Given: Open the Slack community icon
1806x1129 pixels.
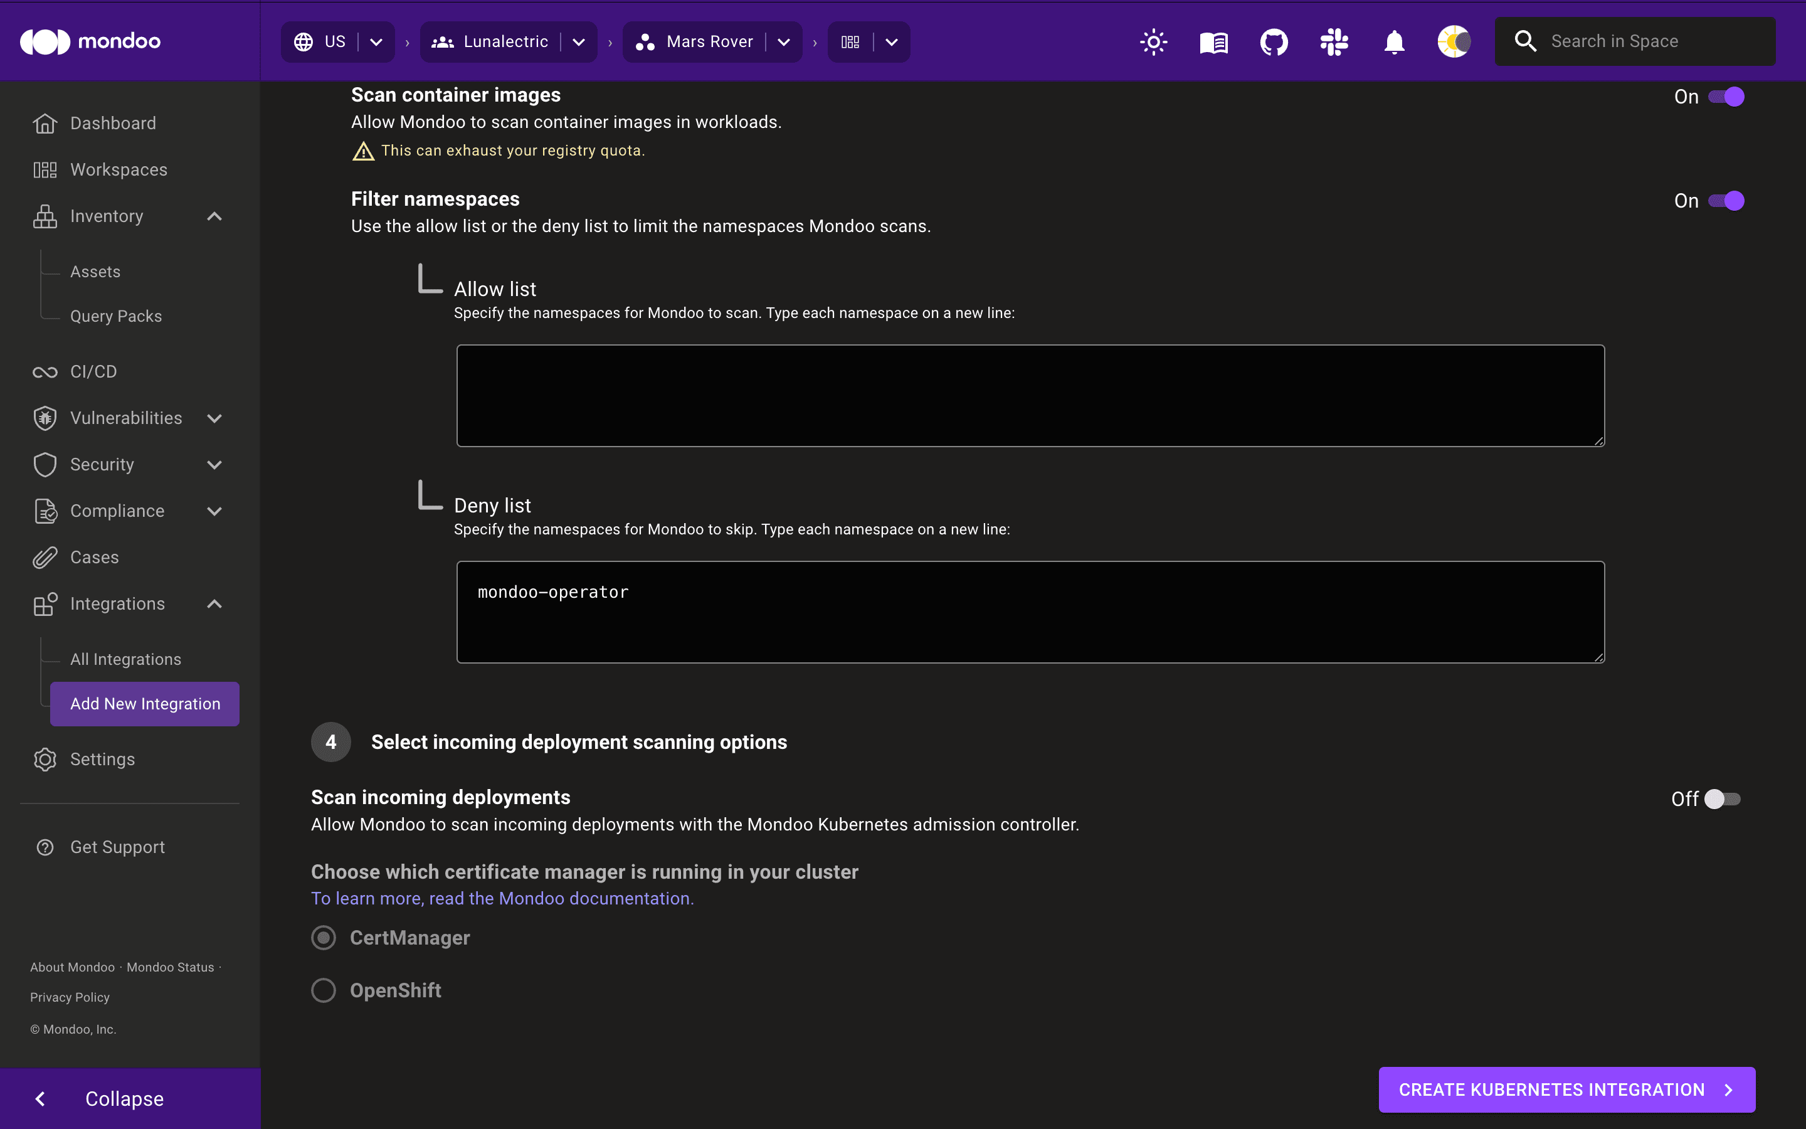Looking at the screenshot, I should [1334, 42].
